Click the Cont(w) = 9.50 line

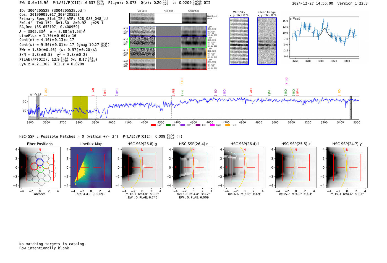[x=64, y=44]
